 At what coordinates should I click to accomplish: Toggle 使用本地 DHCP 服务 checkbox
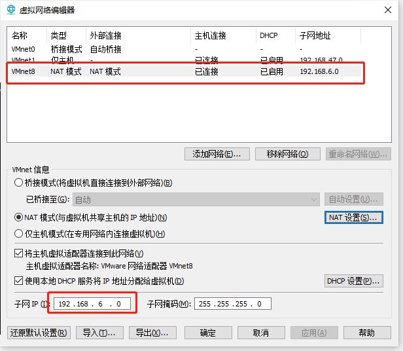click(18, 281)
